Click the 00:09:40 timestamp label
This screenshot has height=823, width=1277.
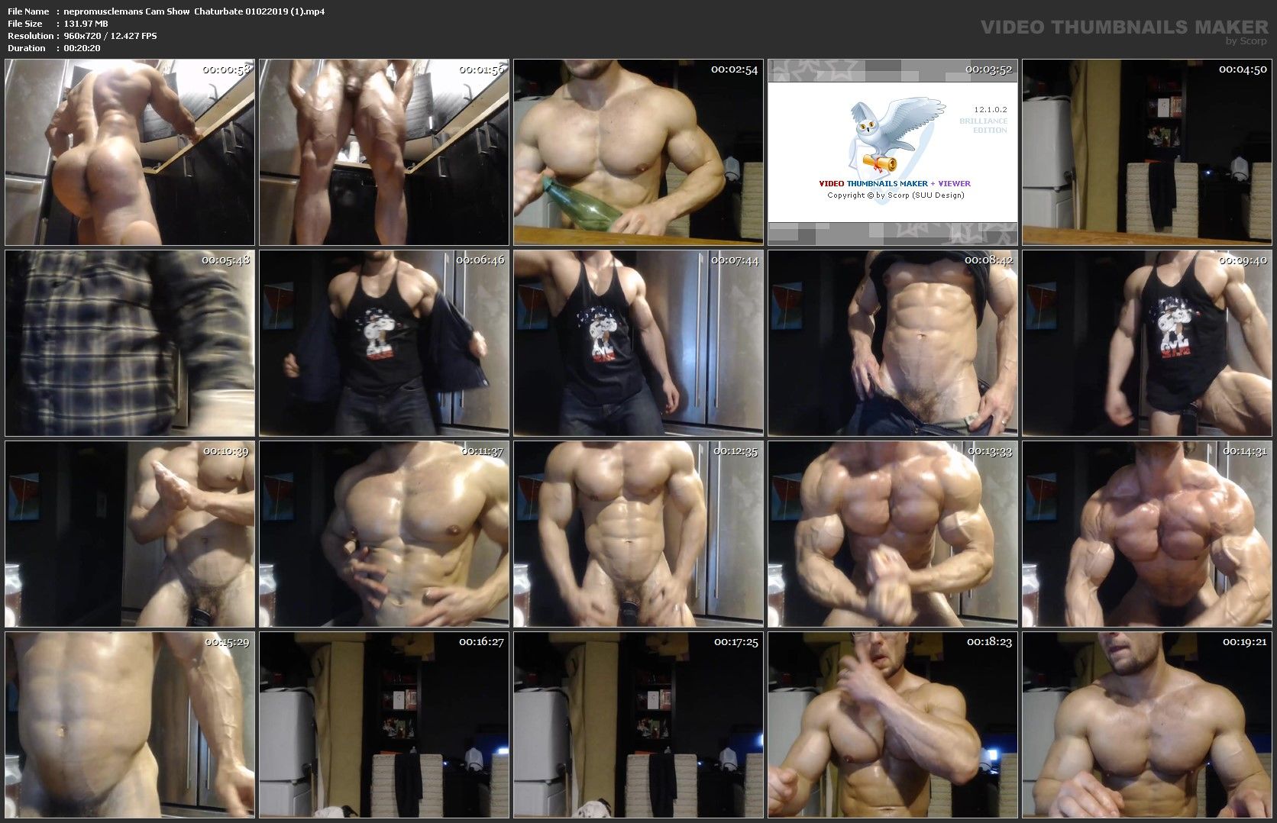click(1243, 260)
